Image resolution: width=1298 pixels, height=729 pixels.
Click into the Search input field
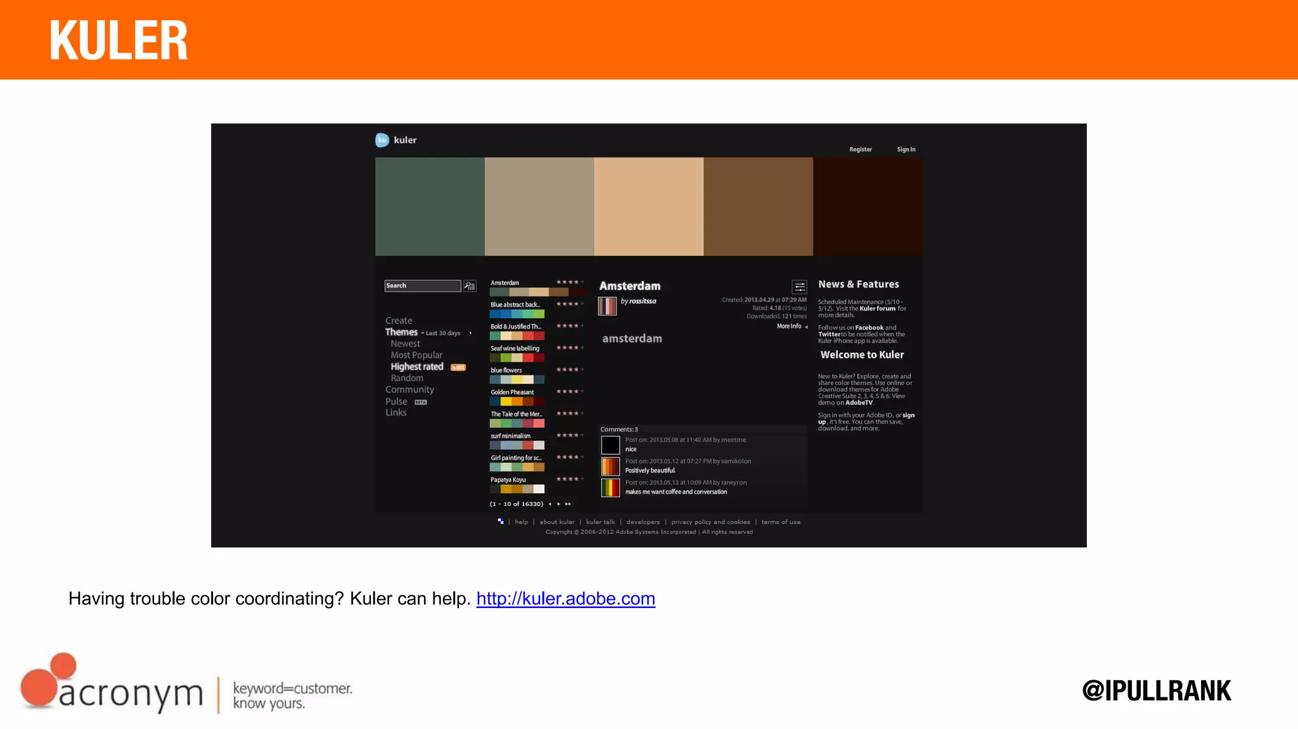[x=423, y=286]
